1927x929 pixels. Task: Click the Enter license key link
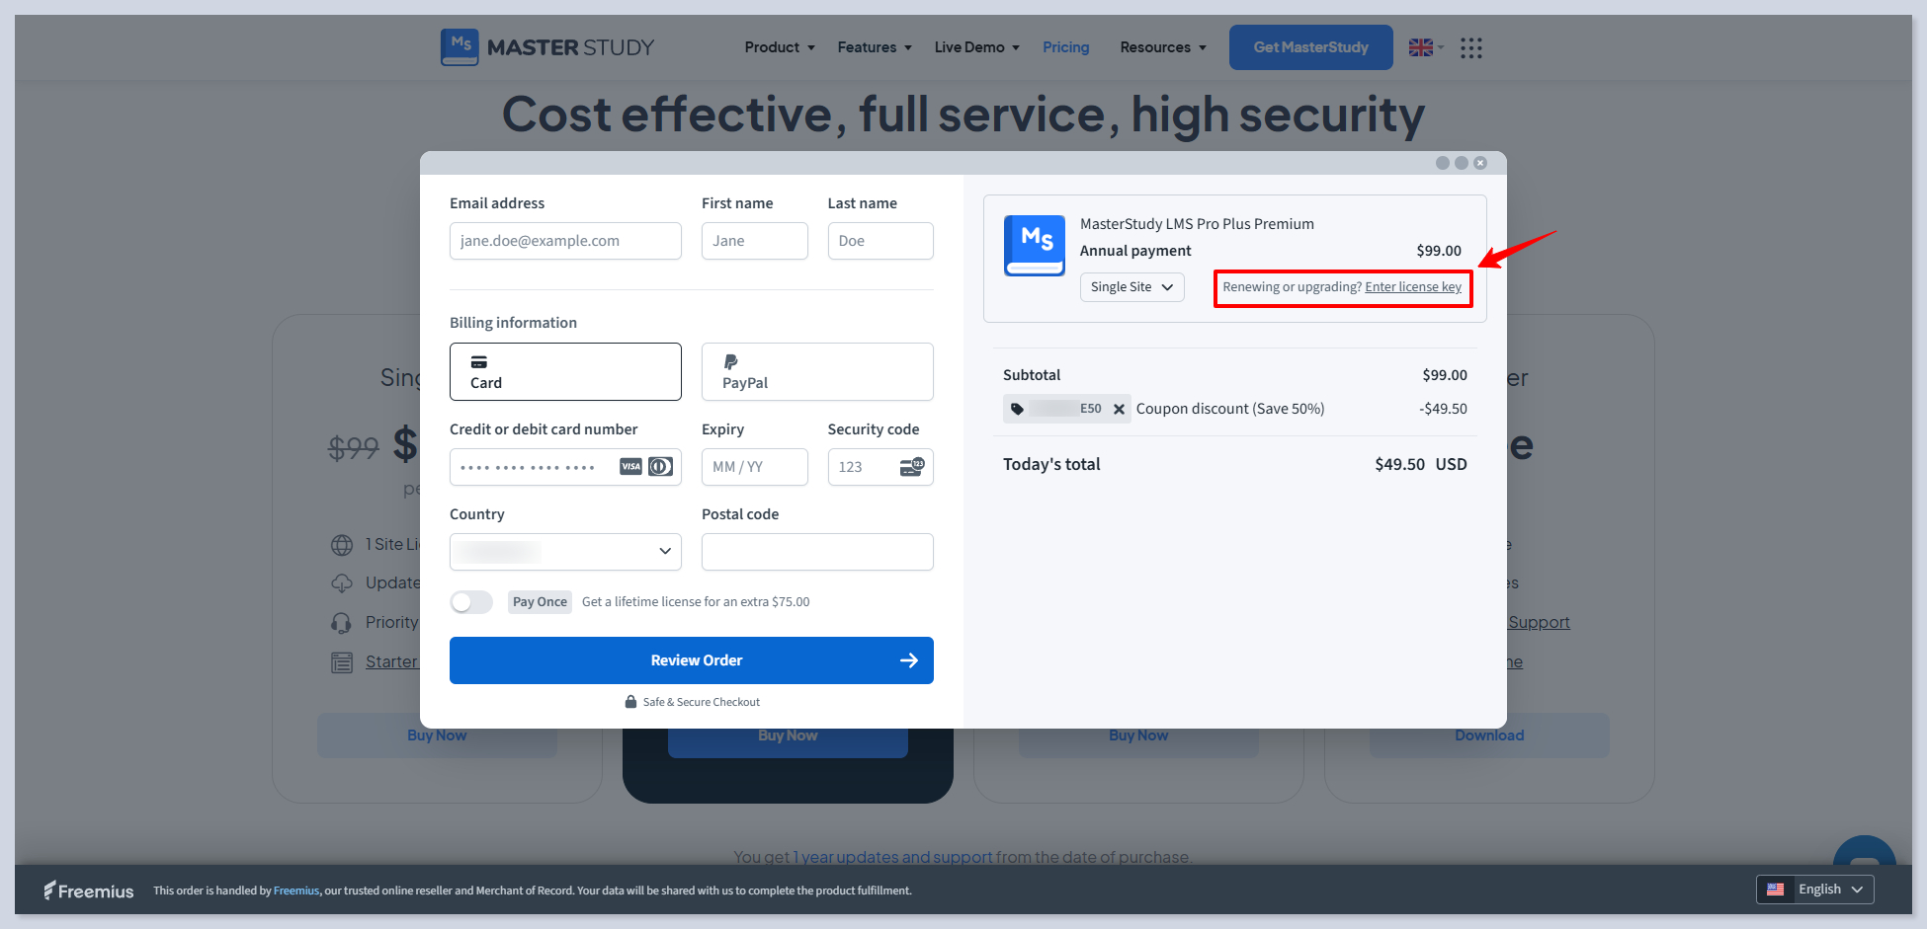(1413, 287)
